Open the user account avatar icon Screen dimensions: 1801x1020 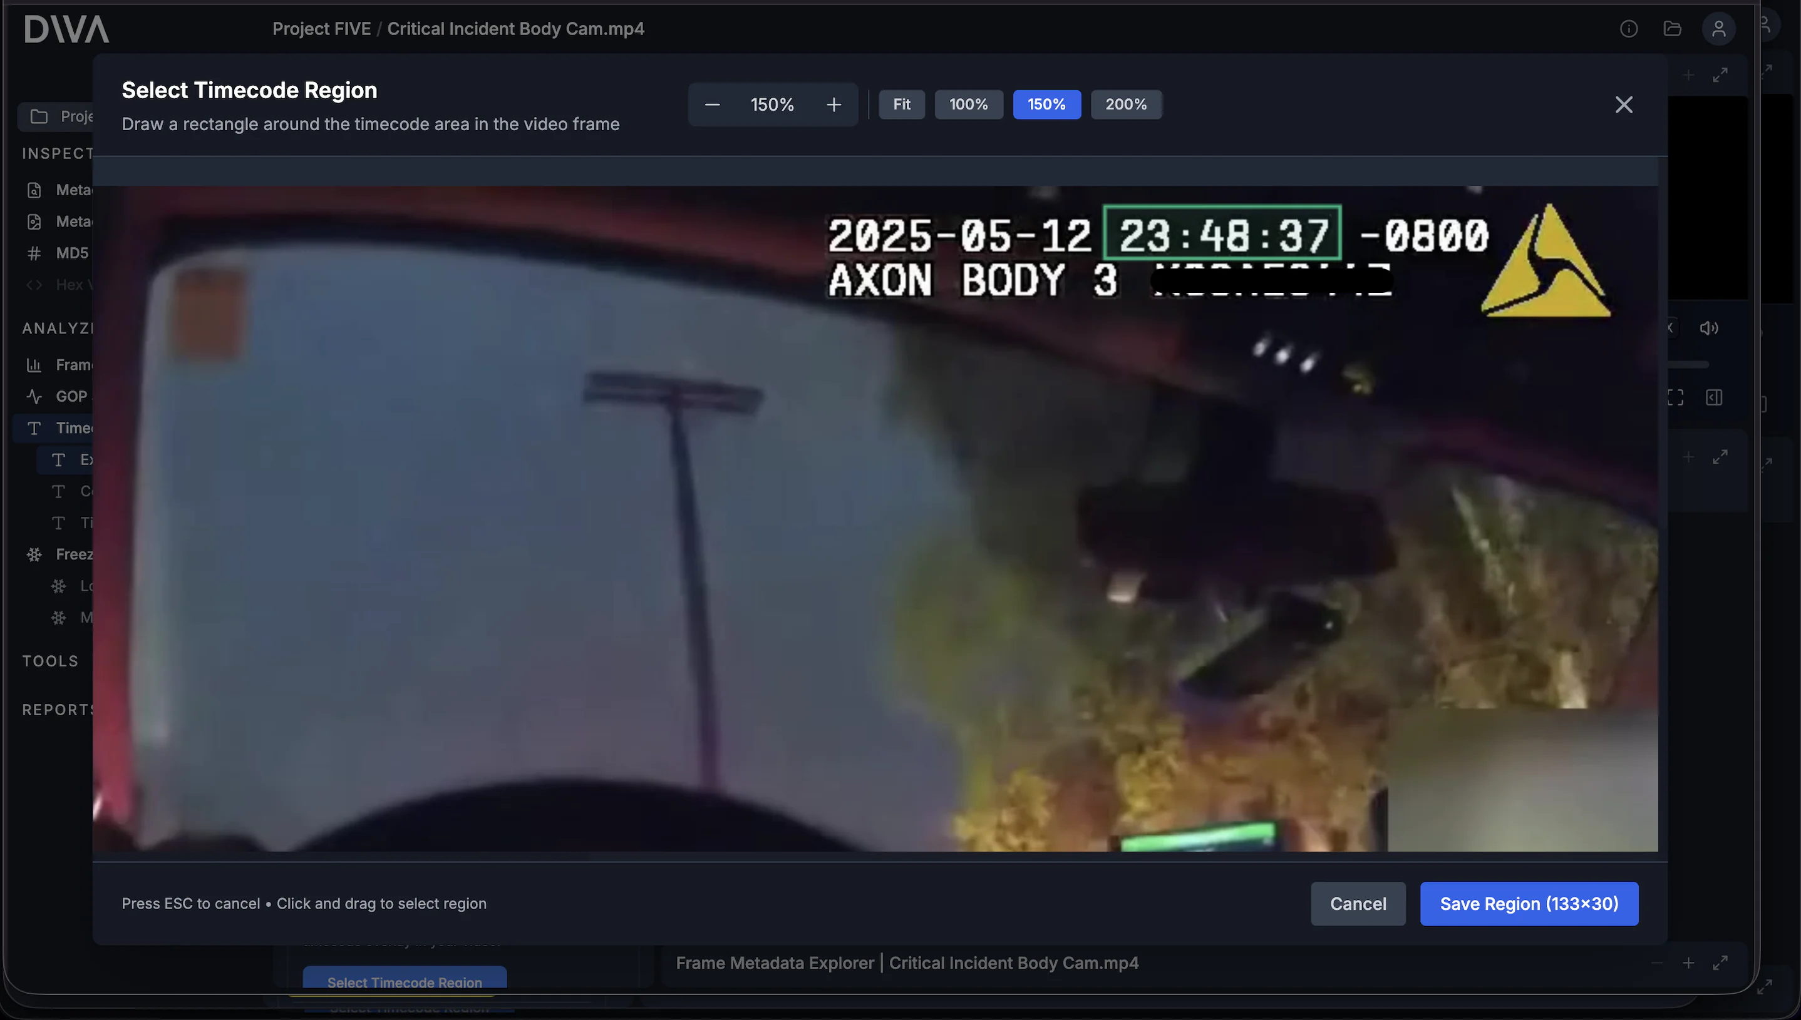[x=1718, y=29]
